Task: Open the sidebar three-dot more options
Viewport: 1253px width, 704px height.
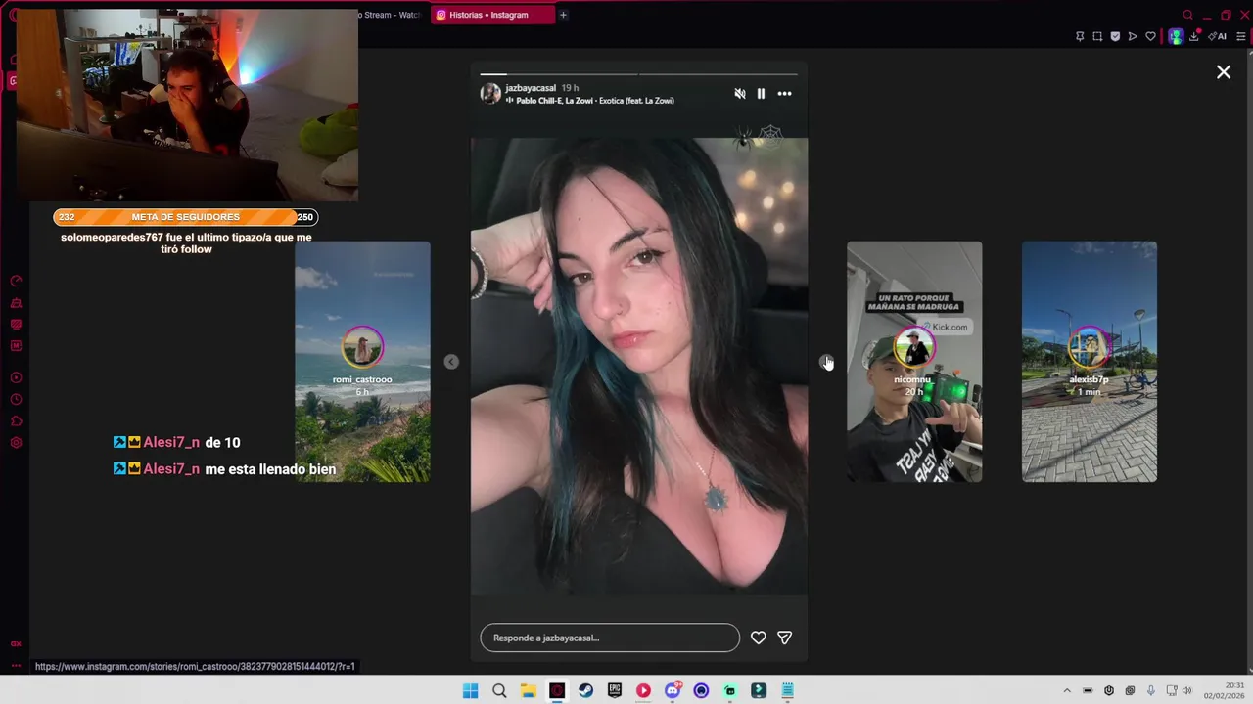Action: (16, 665)
